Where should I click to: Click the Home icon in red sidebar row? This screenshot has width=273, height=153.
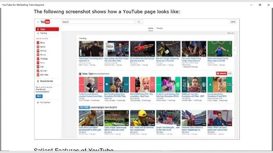(x=38, y=29)
